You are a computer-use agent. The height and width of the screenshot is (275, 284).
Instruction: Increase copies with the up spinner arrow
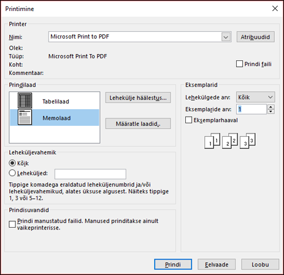tap(271, 107)
